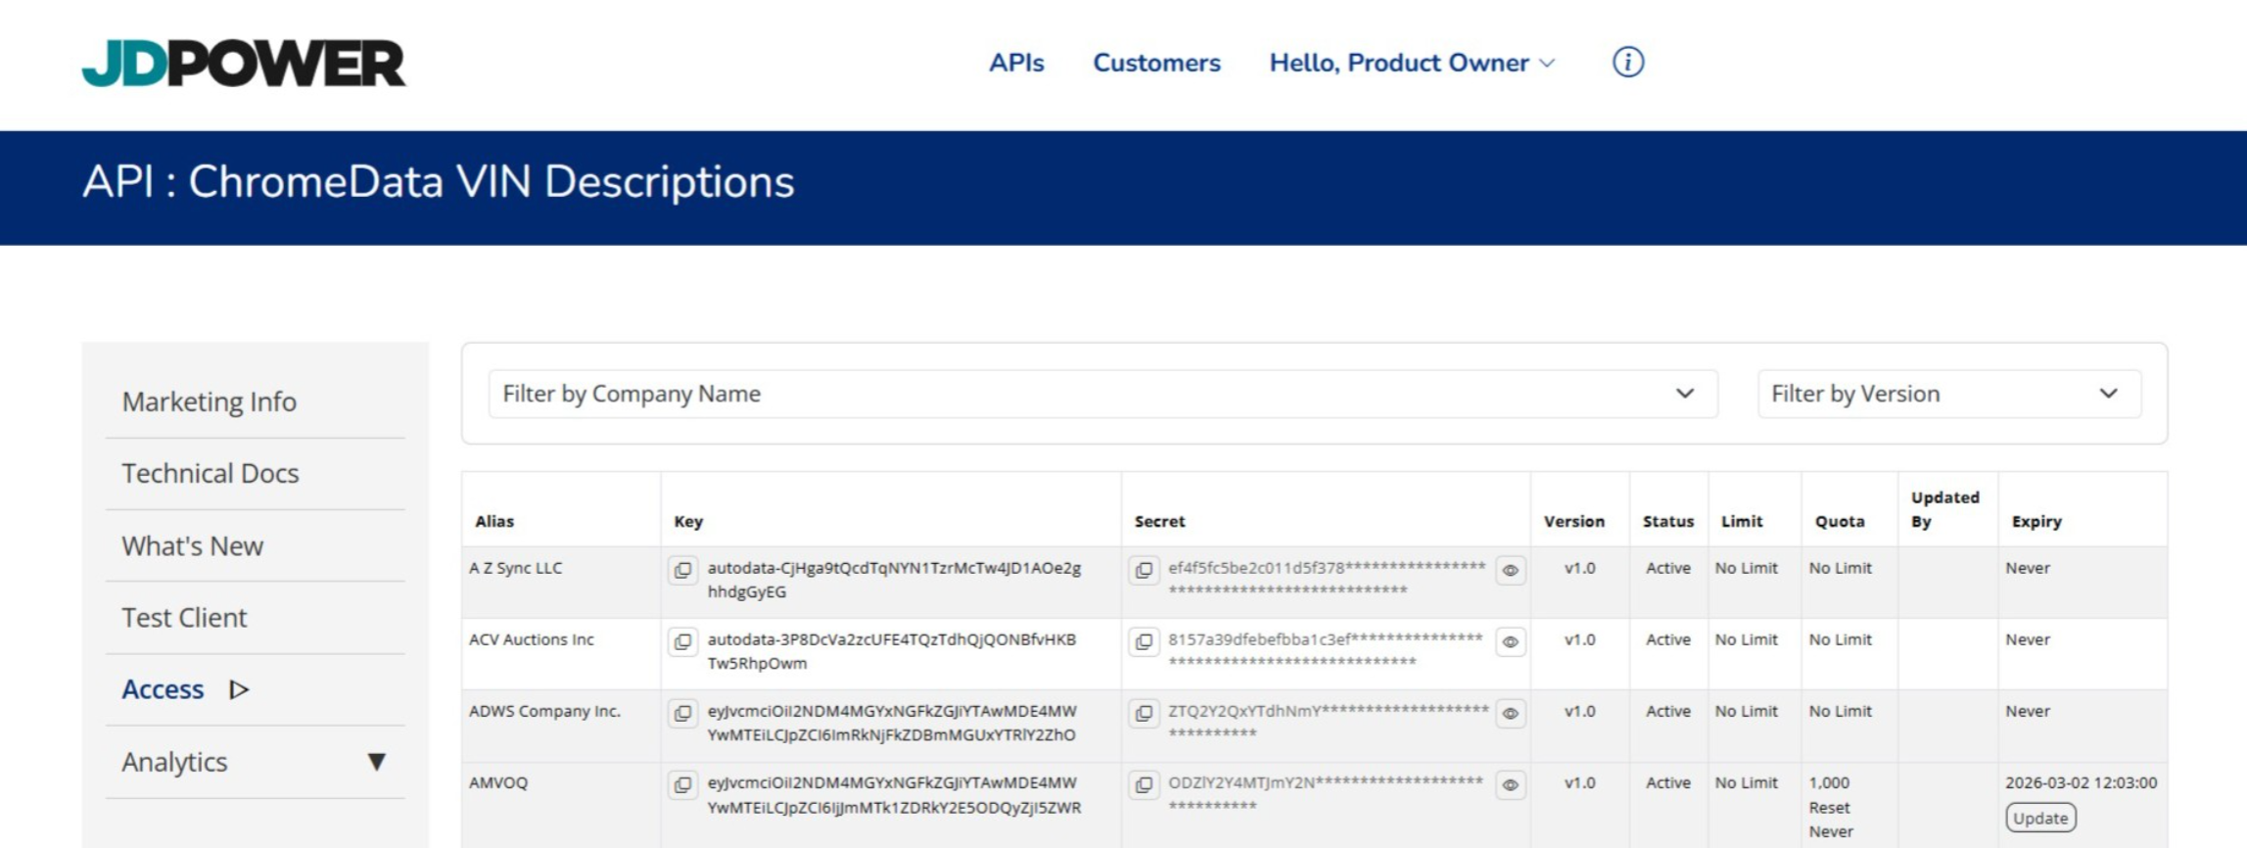Copy the A Z Sync LLC key

(x=682, y=570)
